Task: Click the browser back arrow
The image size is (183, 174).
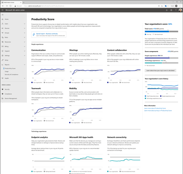Action: 3,6
